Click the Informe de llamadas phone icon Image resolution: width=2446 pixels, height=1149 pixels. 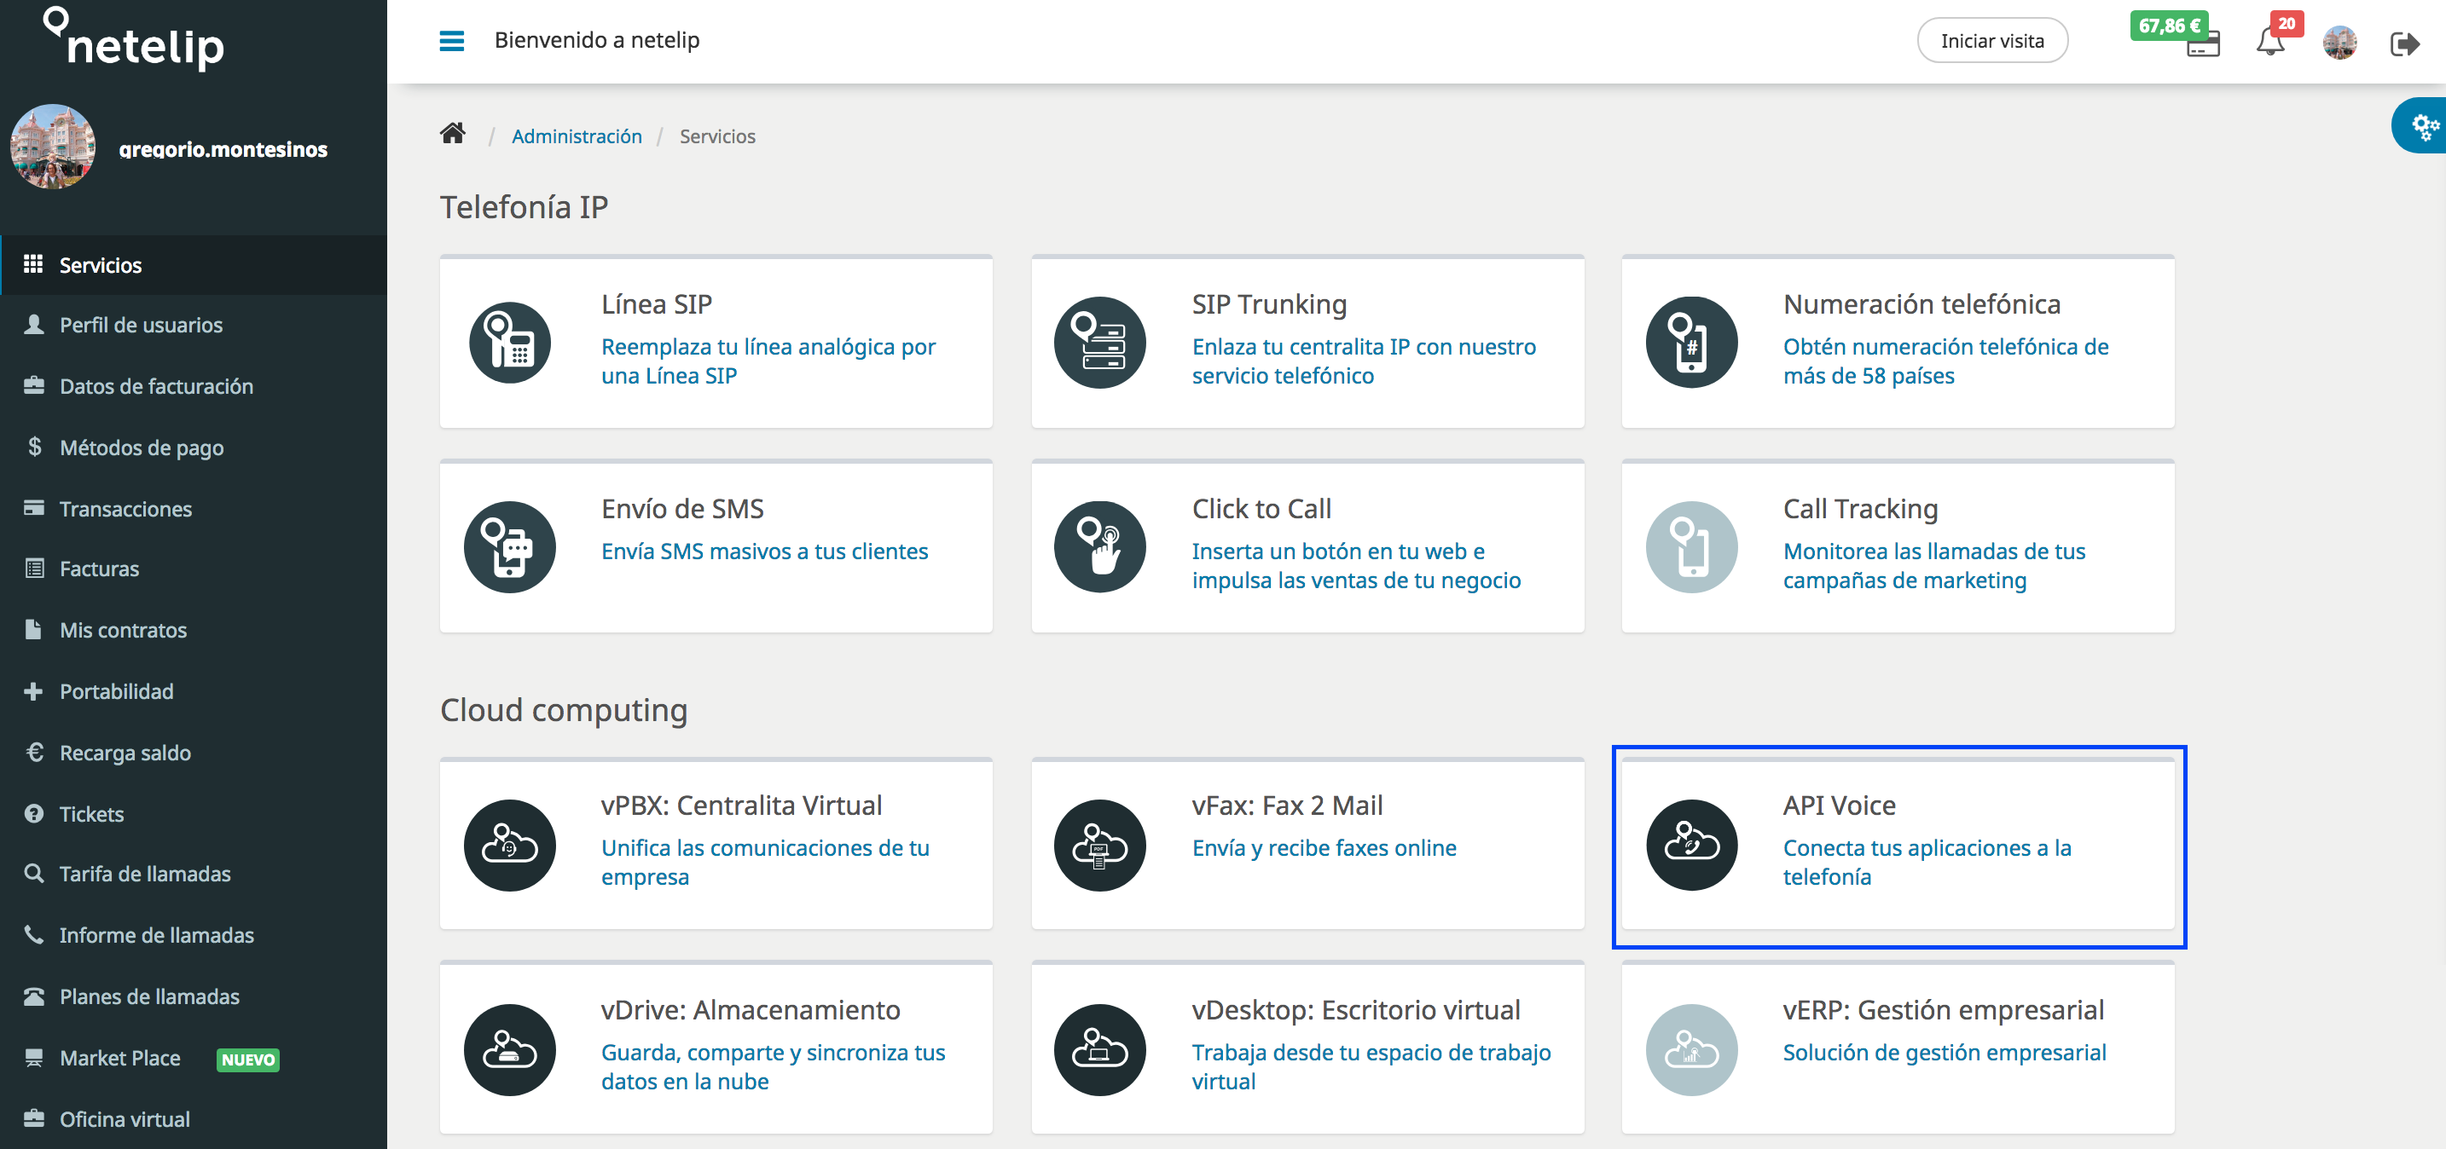34,934
